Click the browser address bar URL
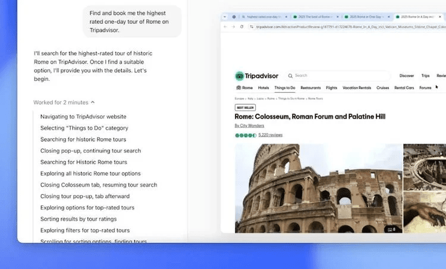 pyautogui.click(x=345, y=27)
